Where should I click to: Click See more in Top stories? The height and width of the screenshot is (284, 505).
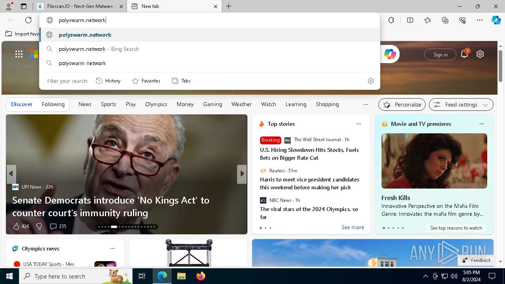point(353,227)
